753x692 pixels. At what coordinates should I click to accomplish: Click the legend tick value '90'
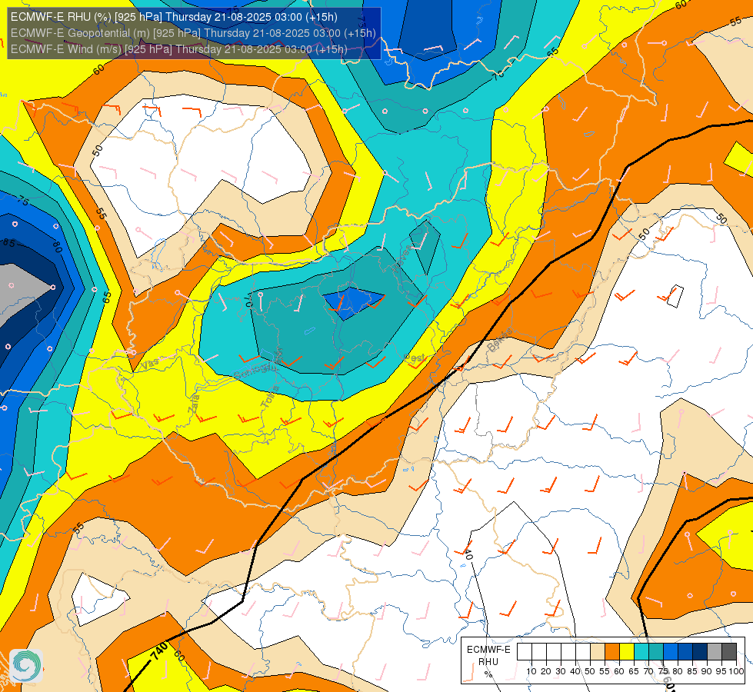(707, 671)
